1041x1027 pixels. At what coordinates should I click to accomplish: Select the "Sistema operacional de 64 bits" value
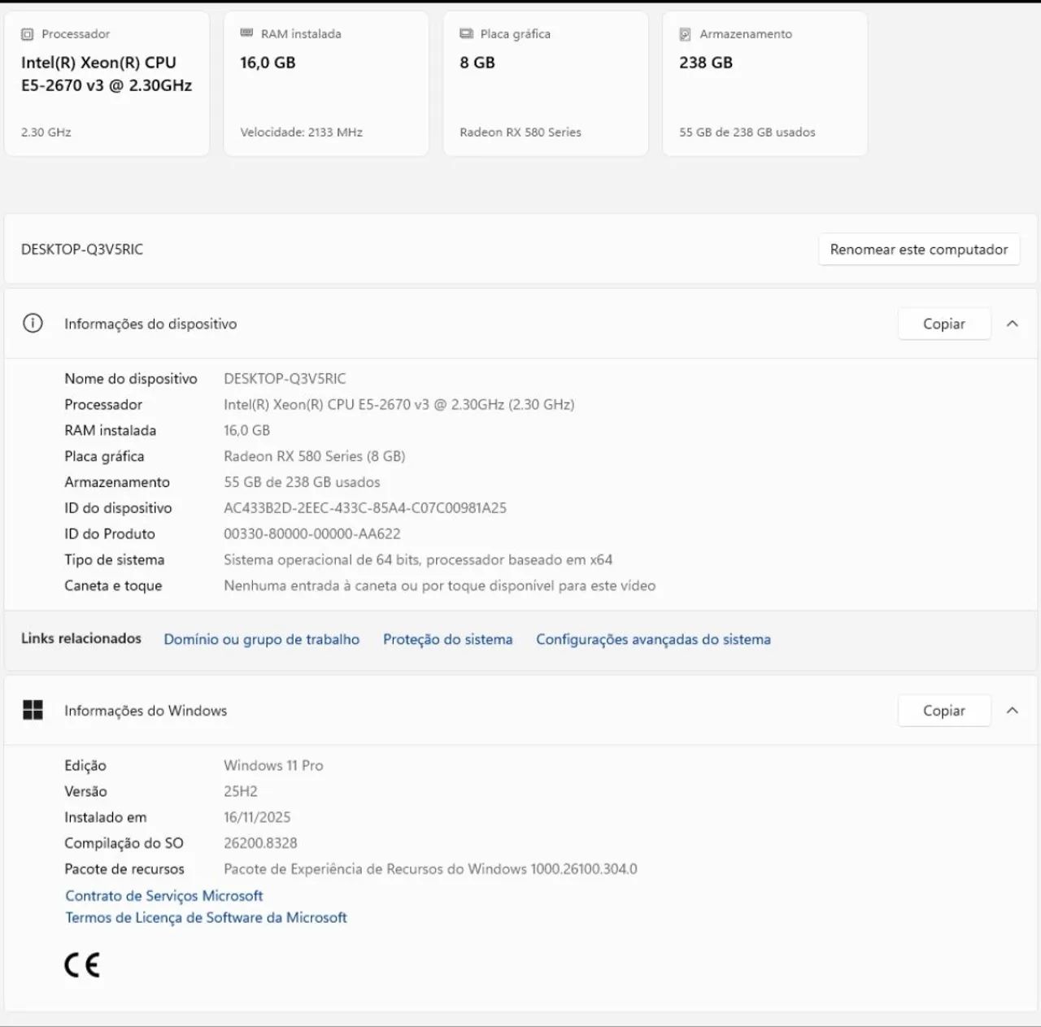418,560
